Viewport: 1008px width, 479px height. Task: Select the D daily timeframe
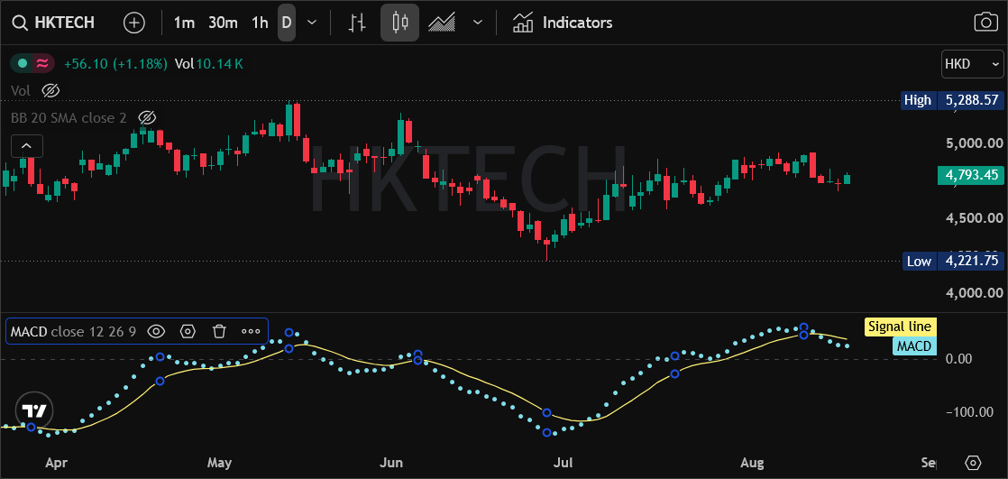click(x=287, y=23)
